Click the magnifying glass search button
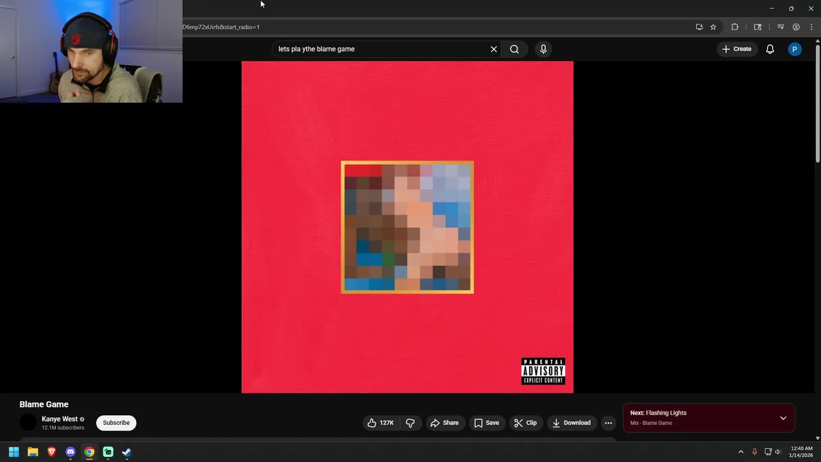The image size is (821, 462). coord(514,49)
